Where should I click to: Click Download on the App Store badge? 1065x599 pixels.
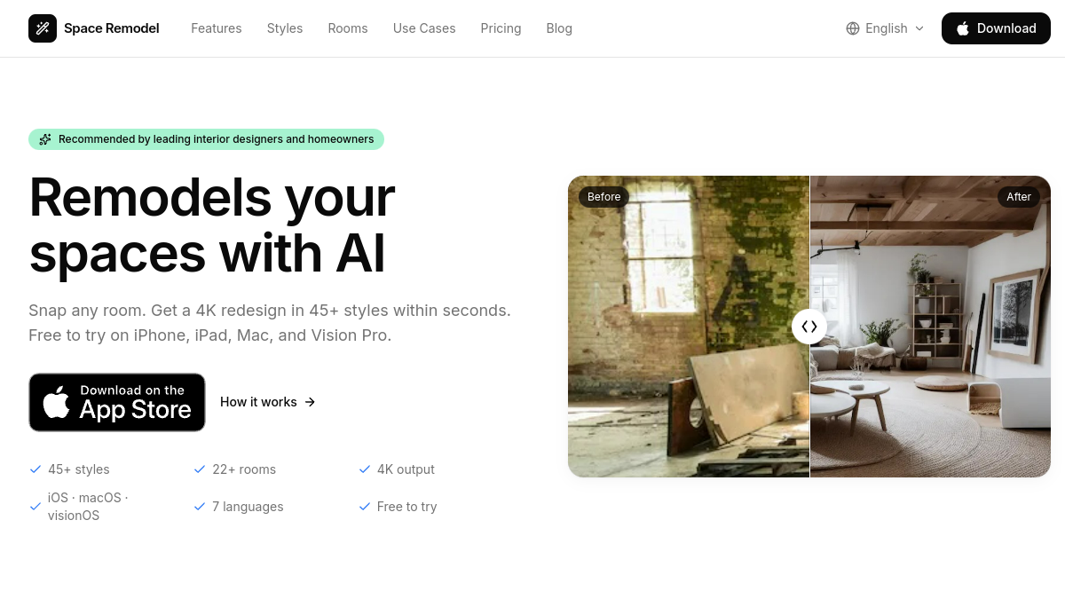117,402
